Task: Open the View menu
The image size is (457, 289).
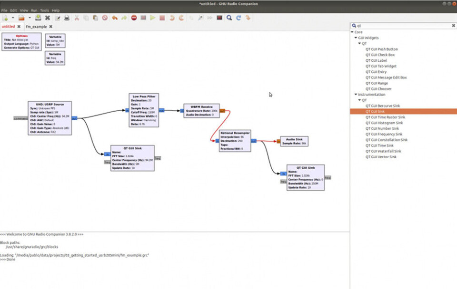Action: point(24,10)
